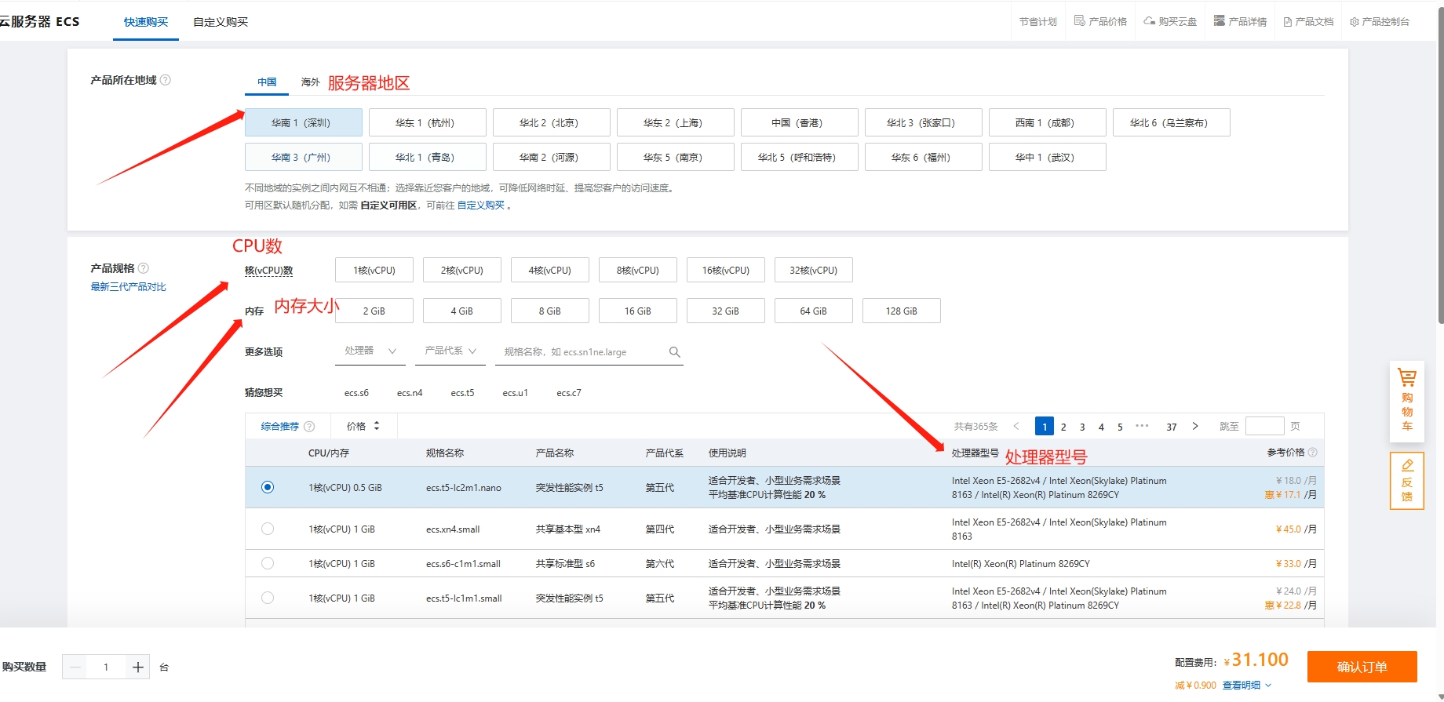The height and width of the screenshot is (702, 1444).
Task: Choose 2 GiB memory option
Action: 374,311
